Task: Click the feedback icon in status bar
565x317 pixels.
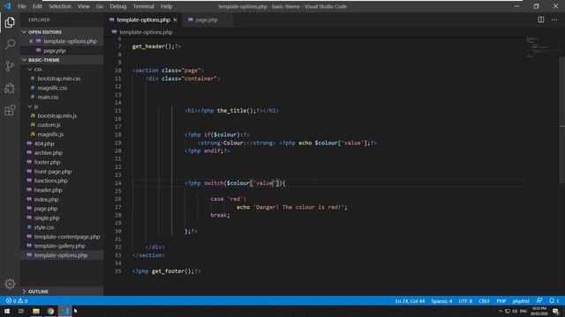Action: pos(539,301)
